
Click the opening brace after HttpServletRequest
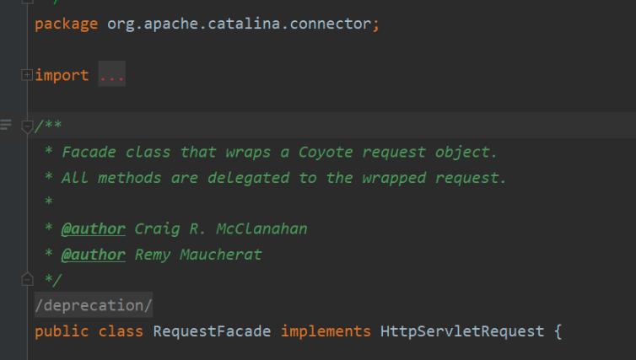click(x=558, y=330)
